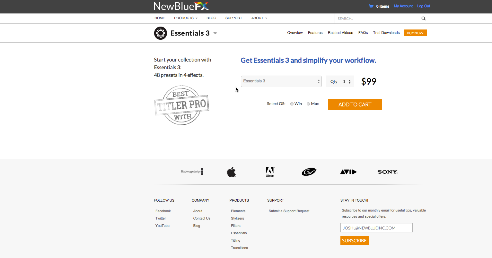492x258 pixels.
Task: Expand the Products navigation menu
Action: pyautogui.click(x=186, y=18)
